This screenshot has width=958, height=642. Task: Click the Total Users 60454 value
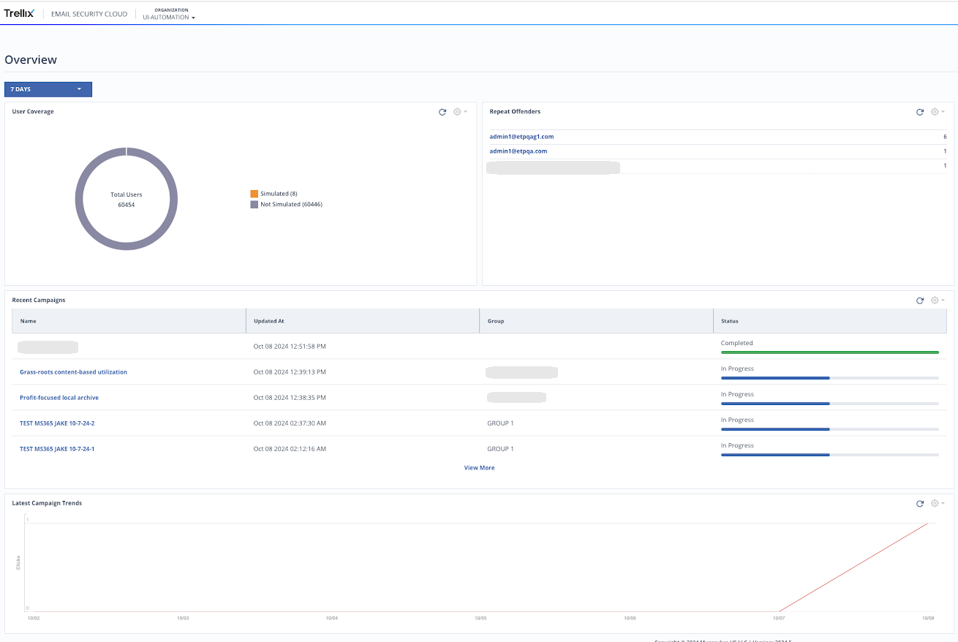click(127, 205)
